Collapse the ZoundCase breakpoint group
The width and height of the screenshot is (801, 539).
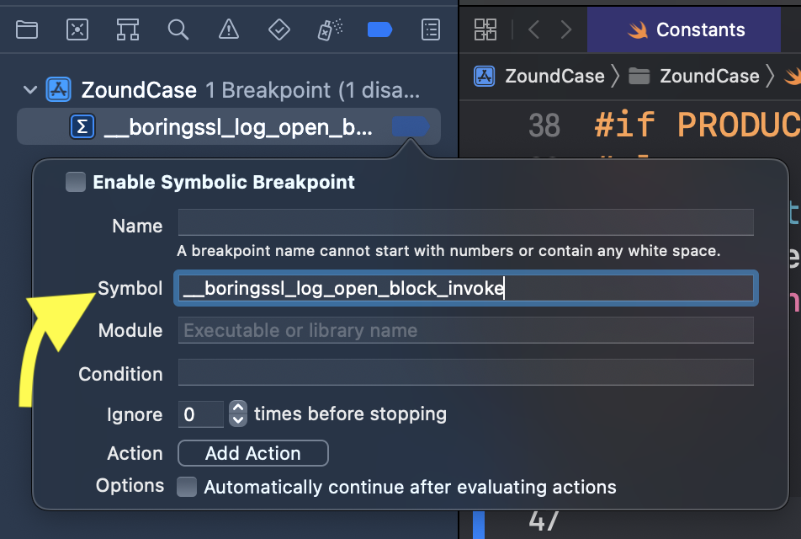click(x=30, y=90)
